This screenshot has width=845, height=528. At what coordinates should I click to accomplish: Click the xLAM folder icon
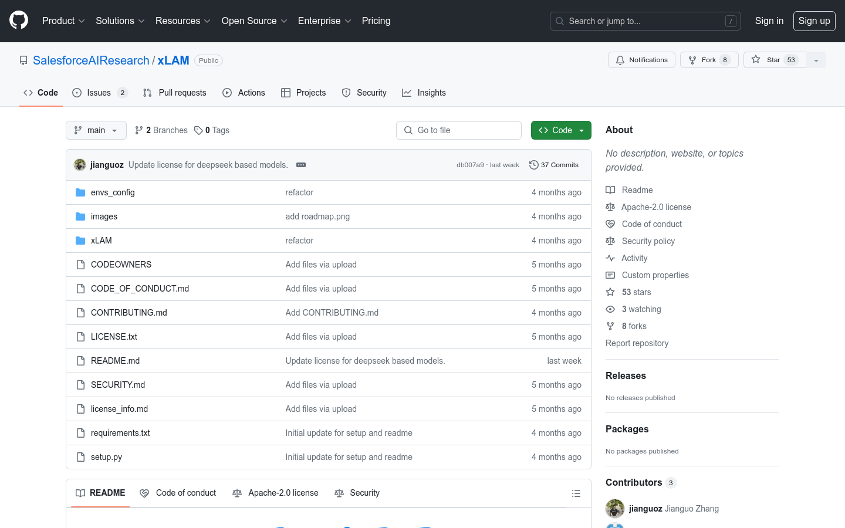click(80, 241)
